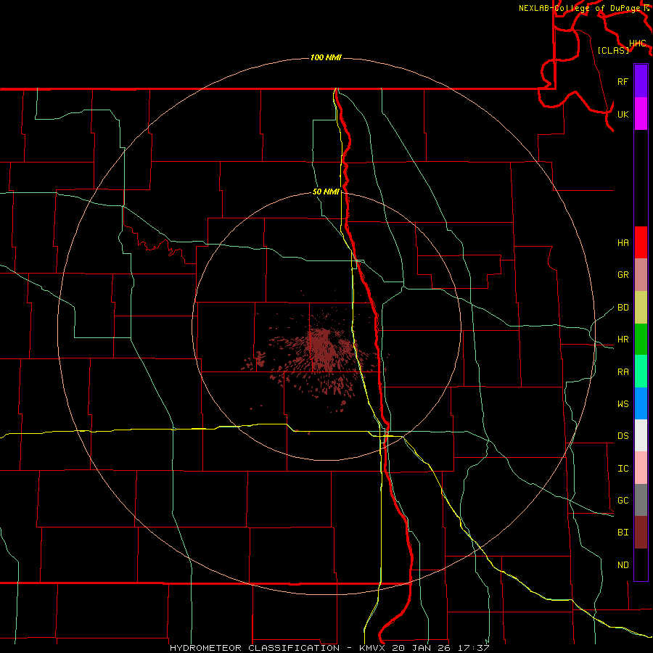Image resolution: width=653 pixels, height=653 pixels.
Task: Click the NEXLAB-College of DuPage text
Action: point(579,8)
